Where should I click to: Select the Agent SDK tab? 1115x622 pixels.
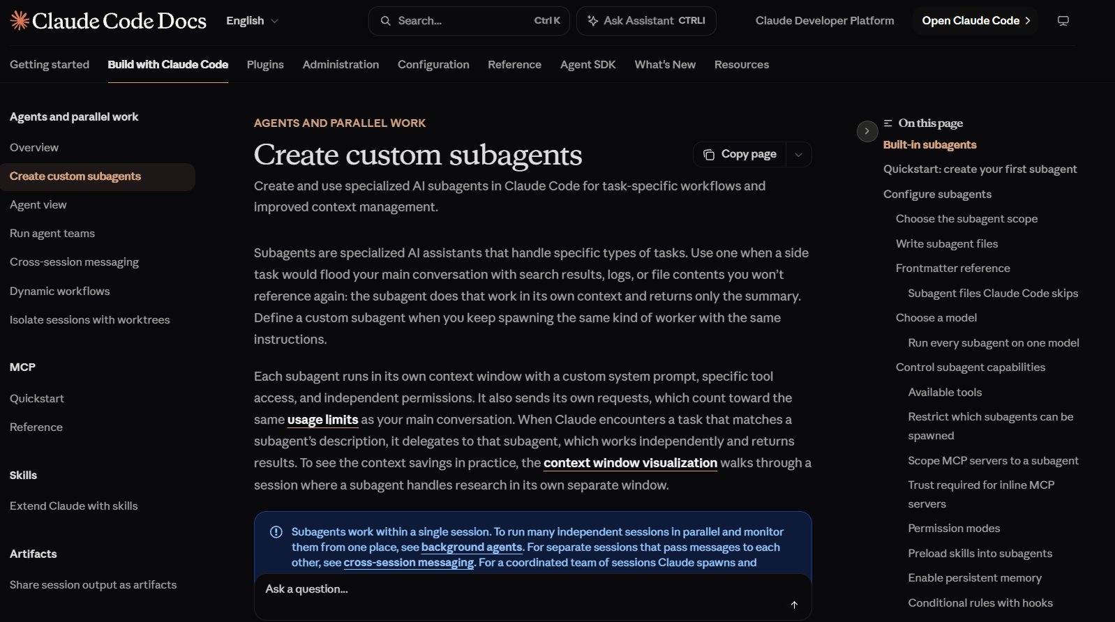click(588, 64)
